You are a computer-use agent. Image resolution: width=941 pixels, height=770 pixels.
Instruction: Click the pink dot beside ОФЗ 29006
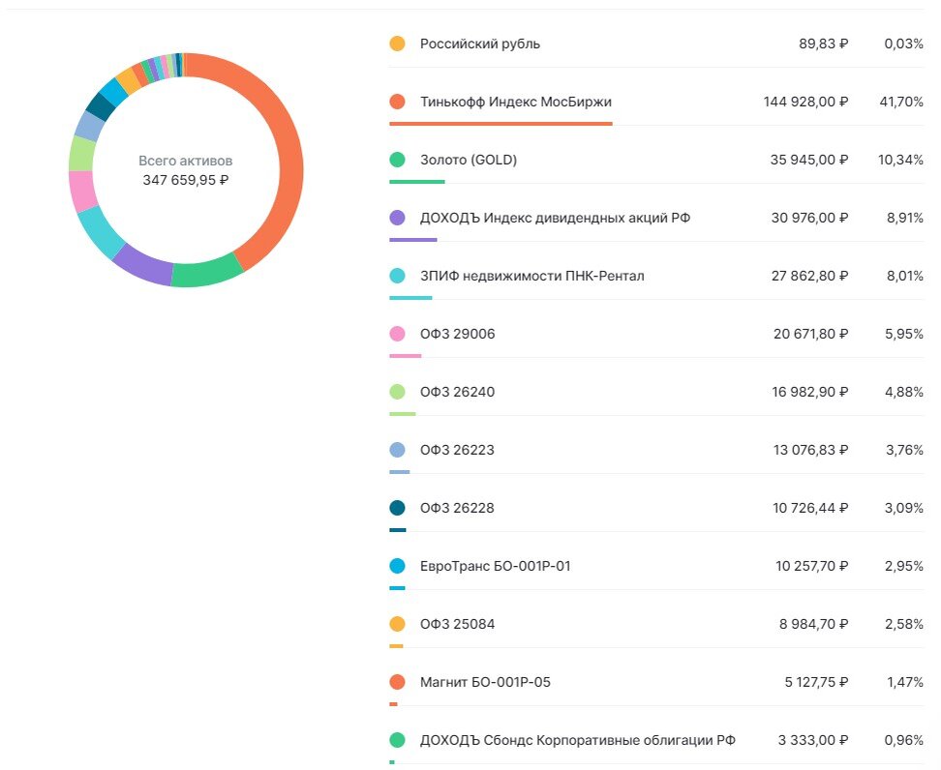(x=397, y=334)
